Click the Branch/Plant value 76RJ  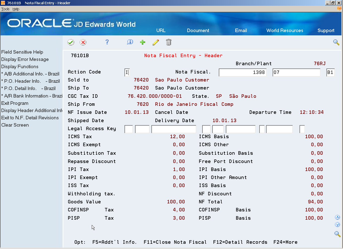tap(320, 63)
